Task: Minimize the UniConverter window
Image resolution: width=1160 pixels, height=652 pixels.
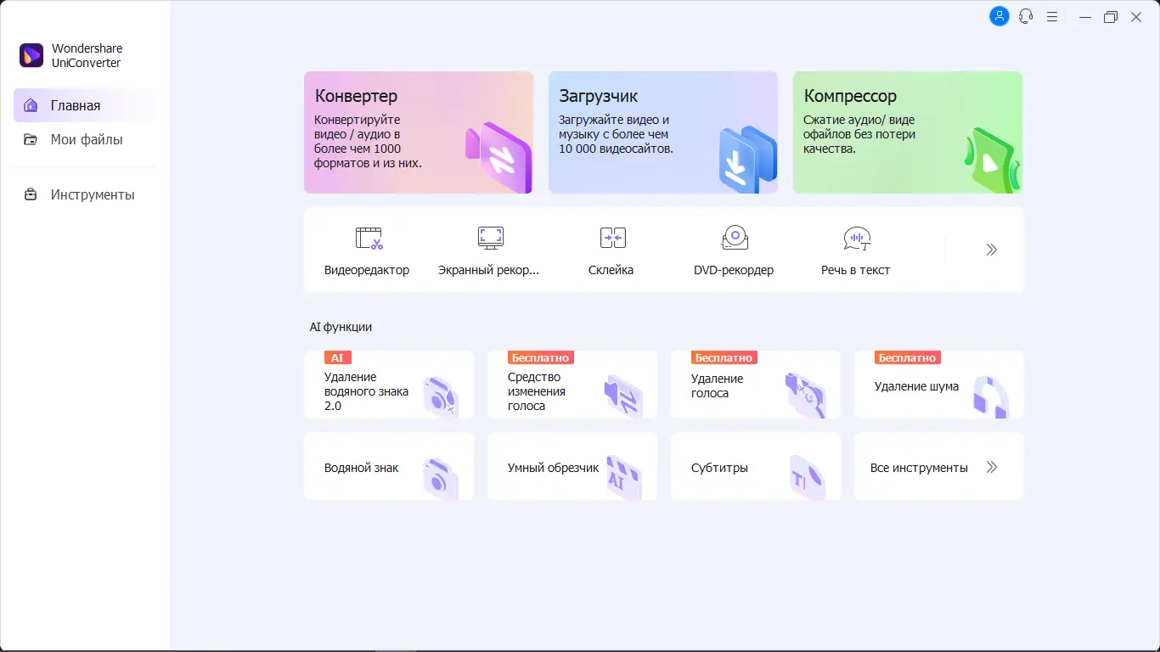Action: (x=1084, y=16)
